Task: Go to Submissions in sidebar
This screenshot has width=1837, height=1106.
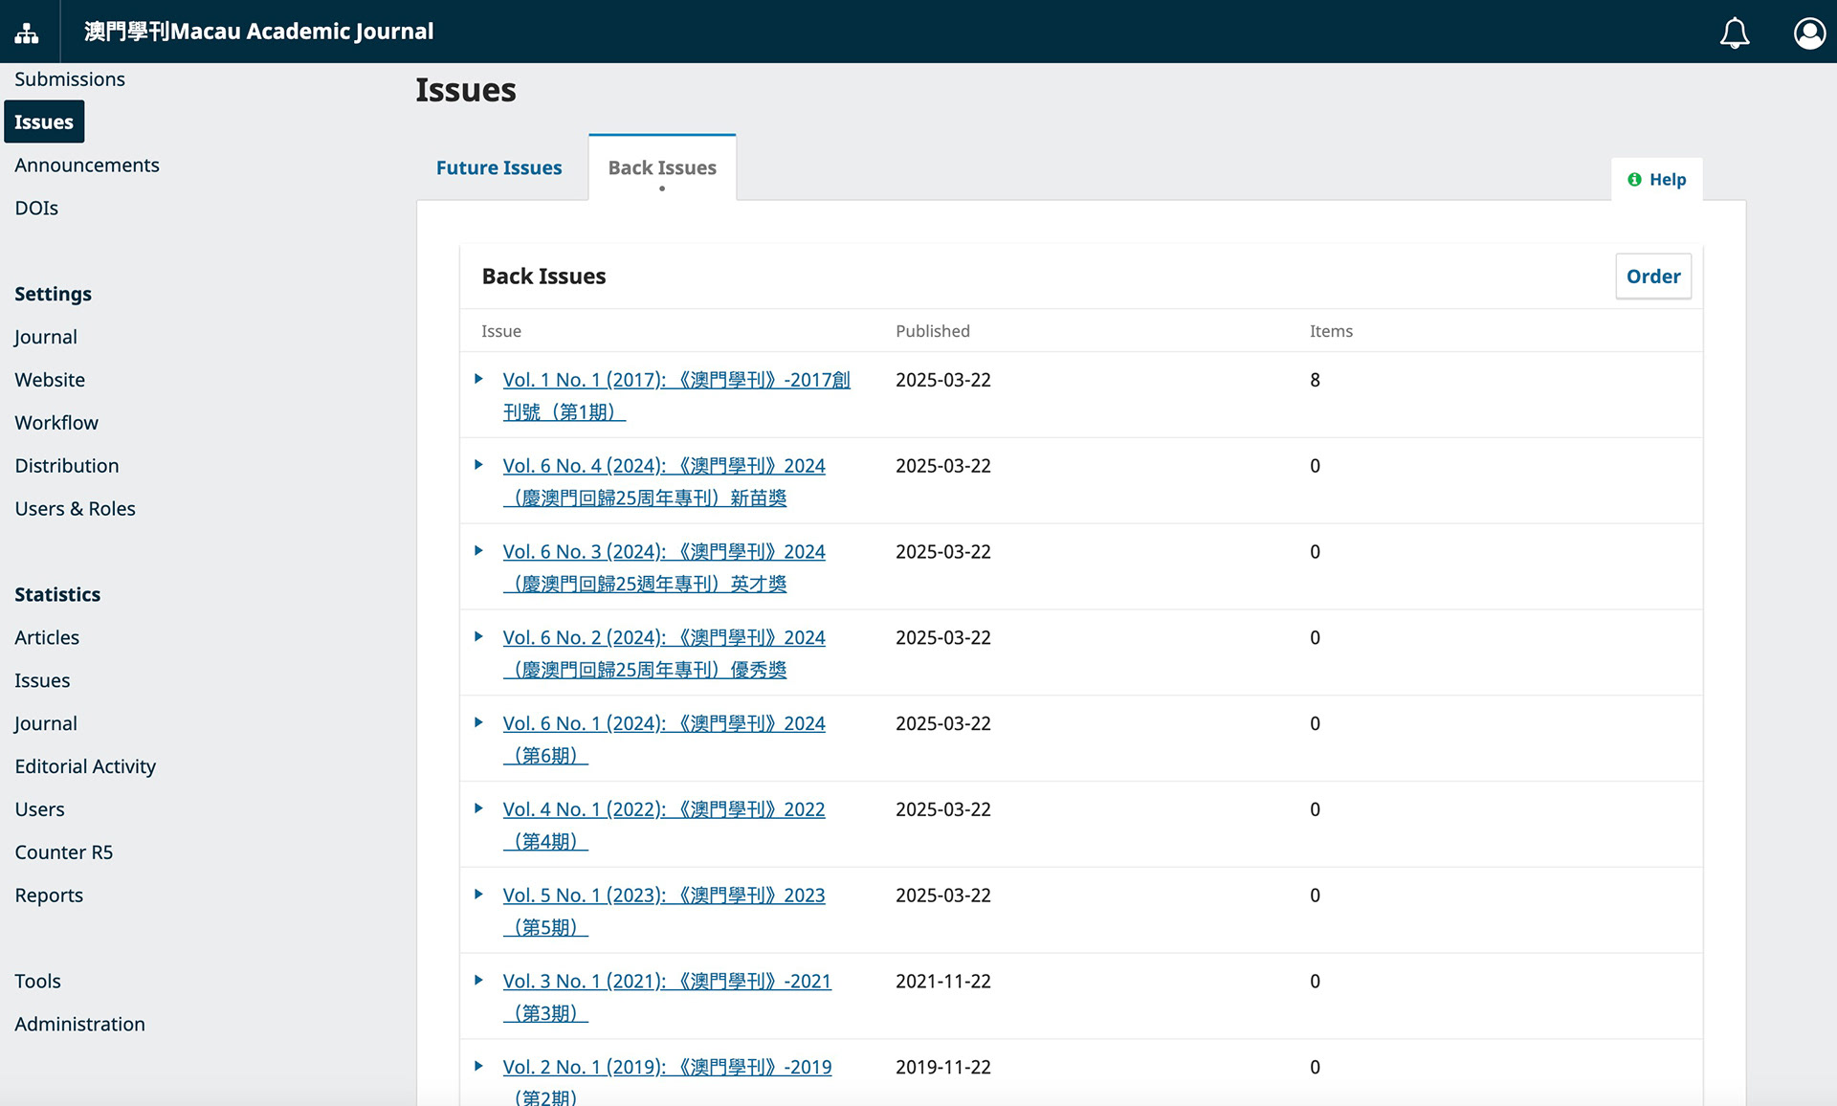Action: [70, 79]
